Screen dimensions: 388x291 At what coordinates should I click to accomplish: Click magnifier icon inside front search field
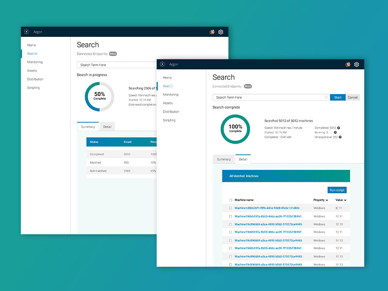coord(326,97)
